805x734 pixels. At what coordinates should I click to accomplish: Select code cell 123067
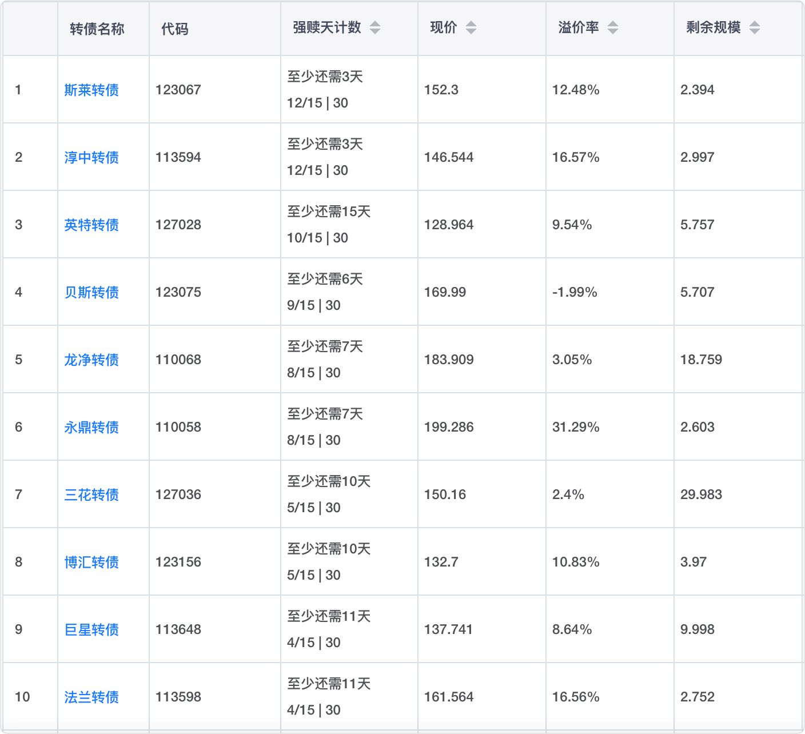click(x=178, y=90)
